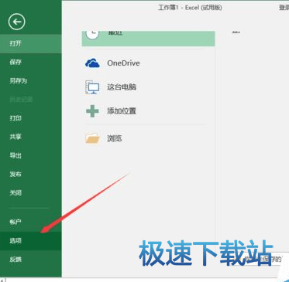The width and height of the screenshot is (289, 282).
Task: Choose 这台电脑 as the location
Action: click(x=122, y=87)
